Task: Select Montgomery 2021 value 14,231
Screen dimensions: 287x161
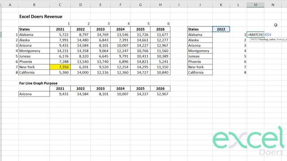Action: click(60, 51)
